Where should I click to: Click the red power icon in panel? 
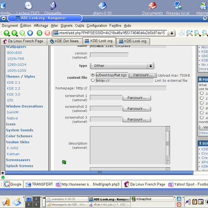[179, 204]
